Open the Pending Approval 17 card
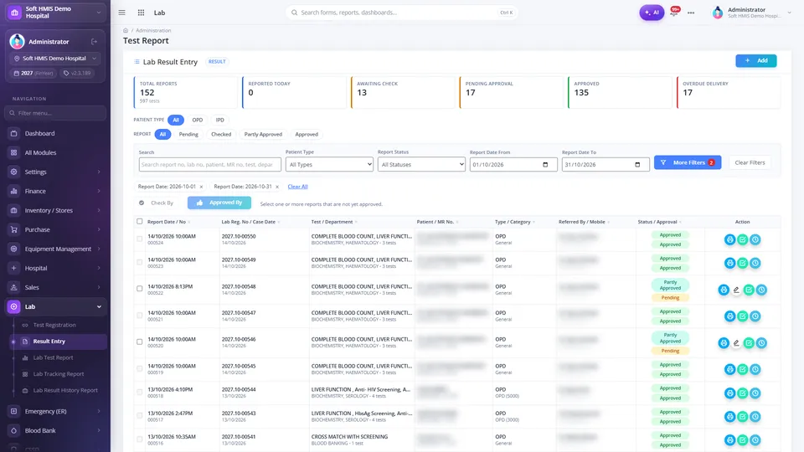804x452 pixels. (x=511, y=92)
